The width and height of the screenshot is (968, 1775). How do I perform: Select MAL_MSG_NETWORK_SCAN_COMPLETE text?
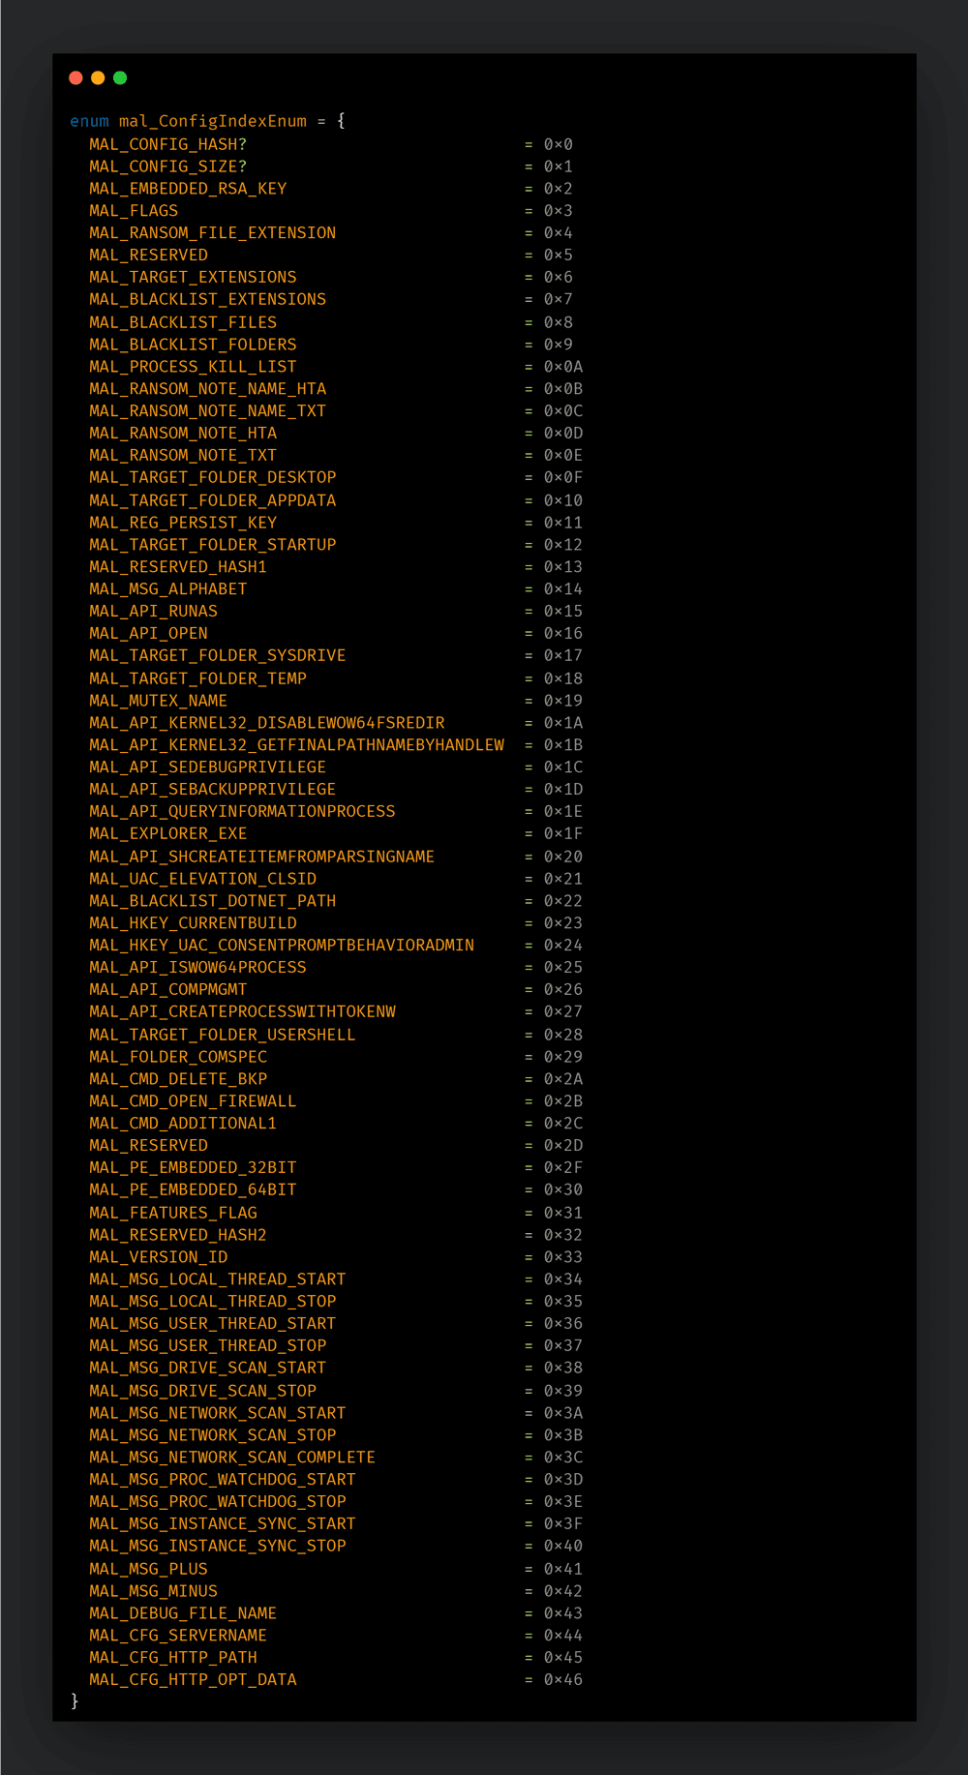(x=232, y=1458)
